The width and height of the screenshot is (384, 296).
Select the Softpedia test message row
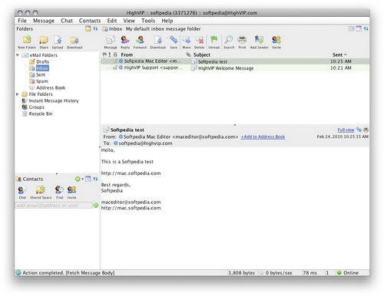[235, 61]
